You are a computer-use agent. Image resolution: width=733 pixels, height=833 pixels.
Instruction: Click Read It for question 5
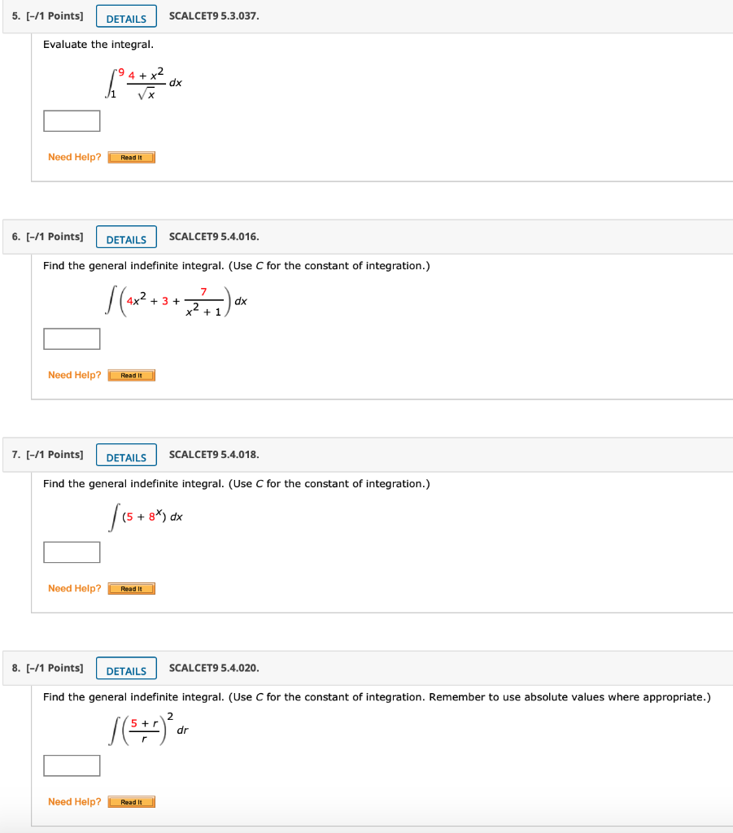[x=131, y=157]
